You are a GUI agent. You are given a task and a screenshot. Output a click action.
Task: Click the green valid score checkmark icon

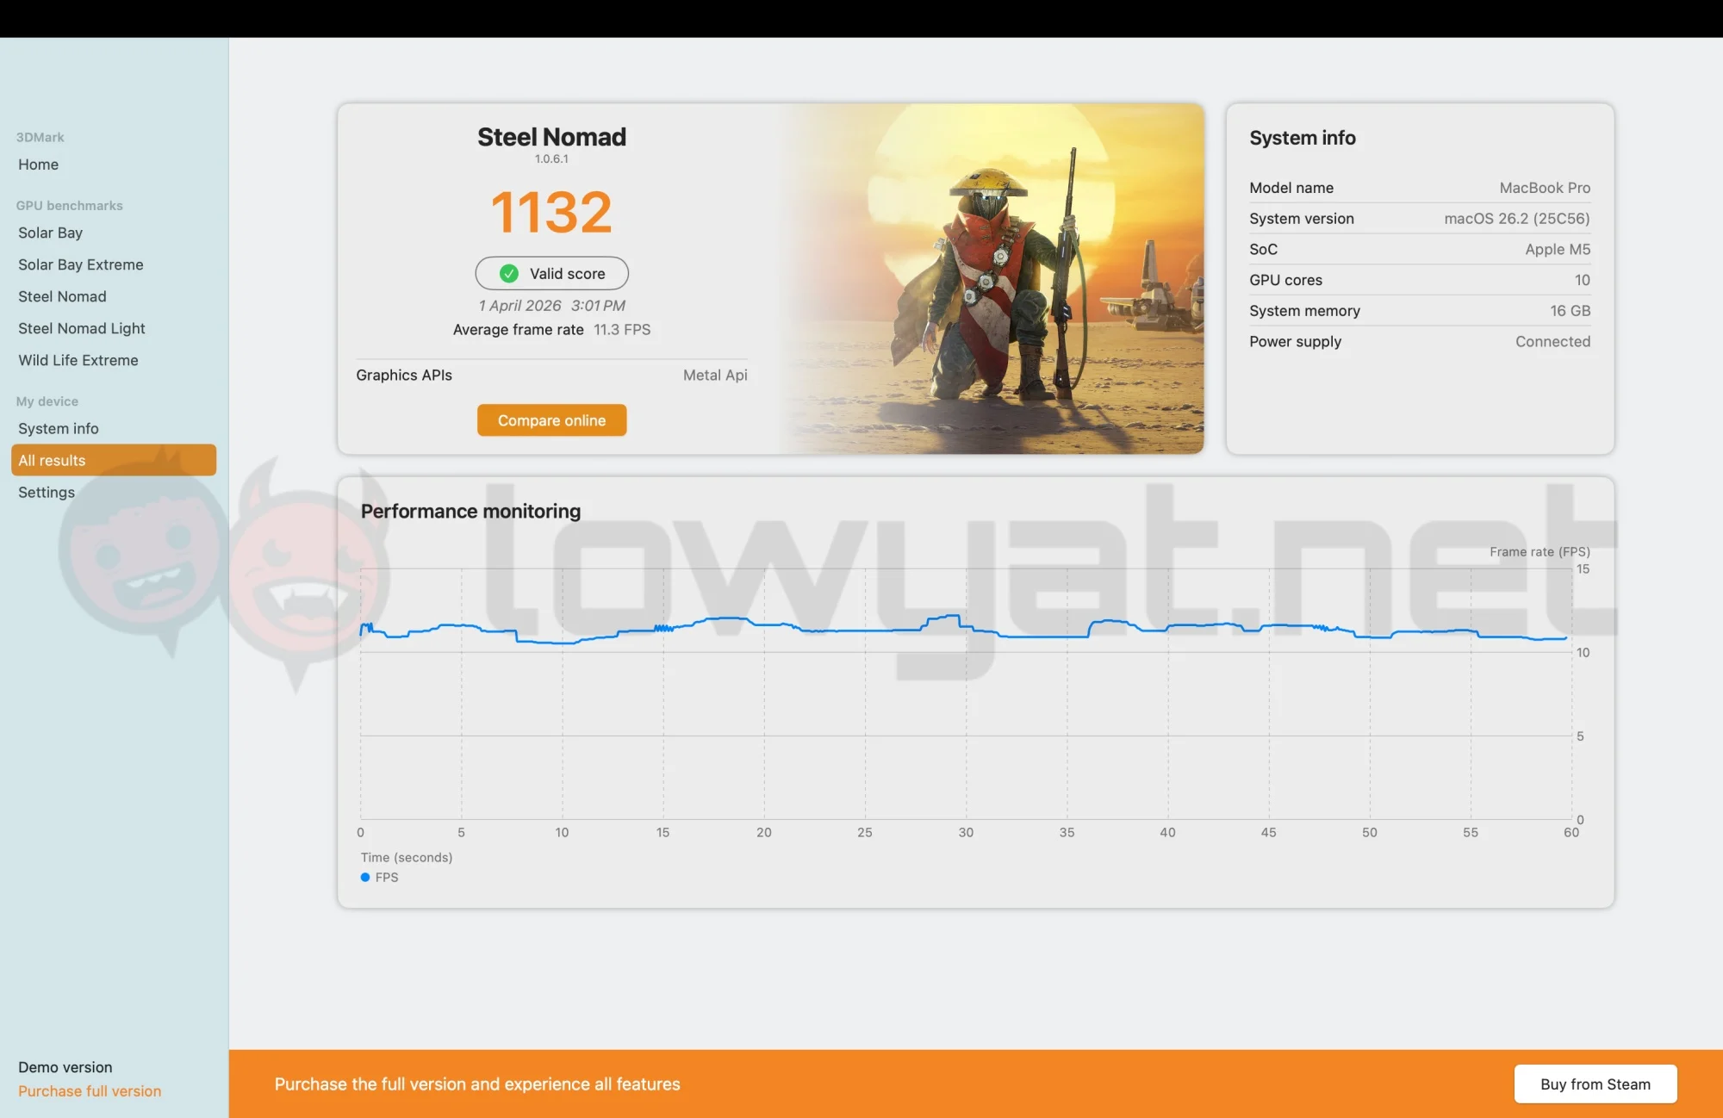(x=509, y=273)
